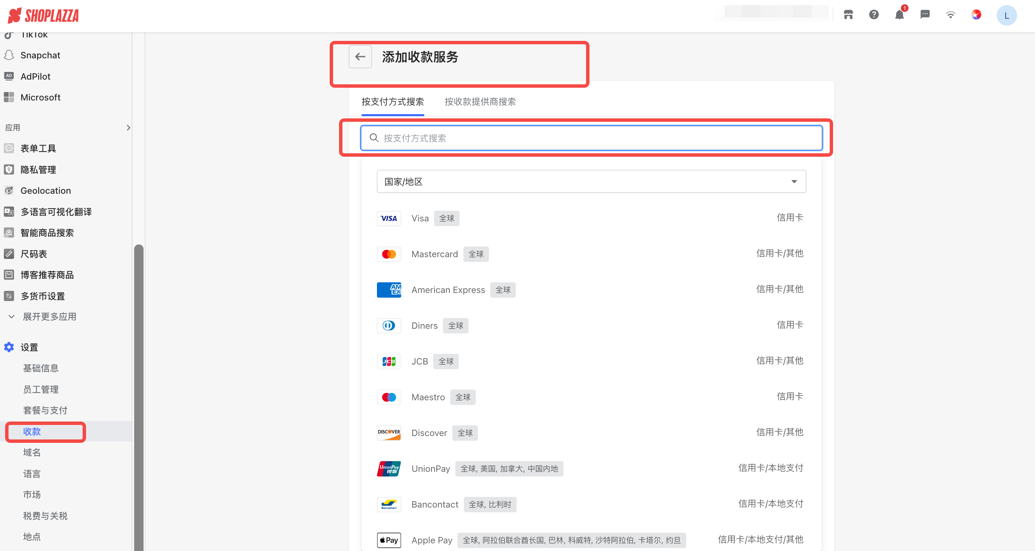Go back with the arrow button
This screenshot has height=551, width=1035.
(360, 57)
